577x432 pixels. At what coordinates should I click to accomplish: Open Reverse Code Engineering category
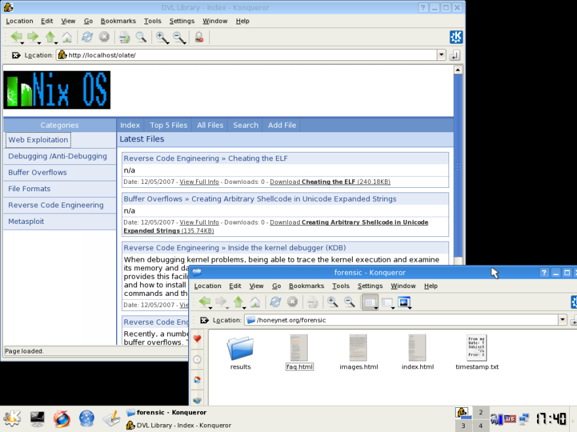pos(56,205)
